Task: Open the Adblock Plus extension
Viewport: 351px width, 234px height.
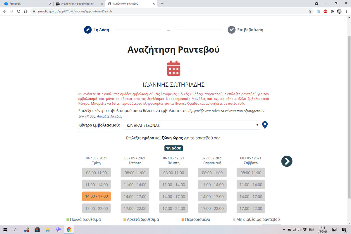Action: pos(325,11)
